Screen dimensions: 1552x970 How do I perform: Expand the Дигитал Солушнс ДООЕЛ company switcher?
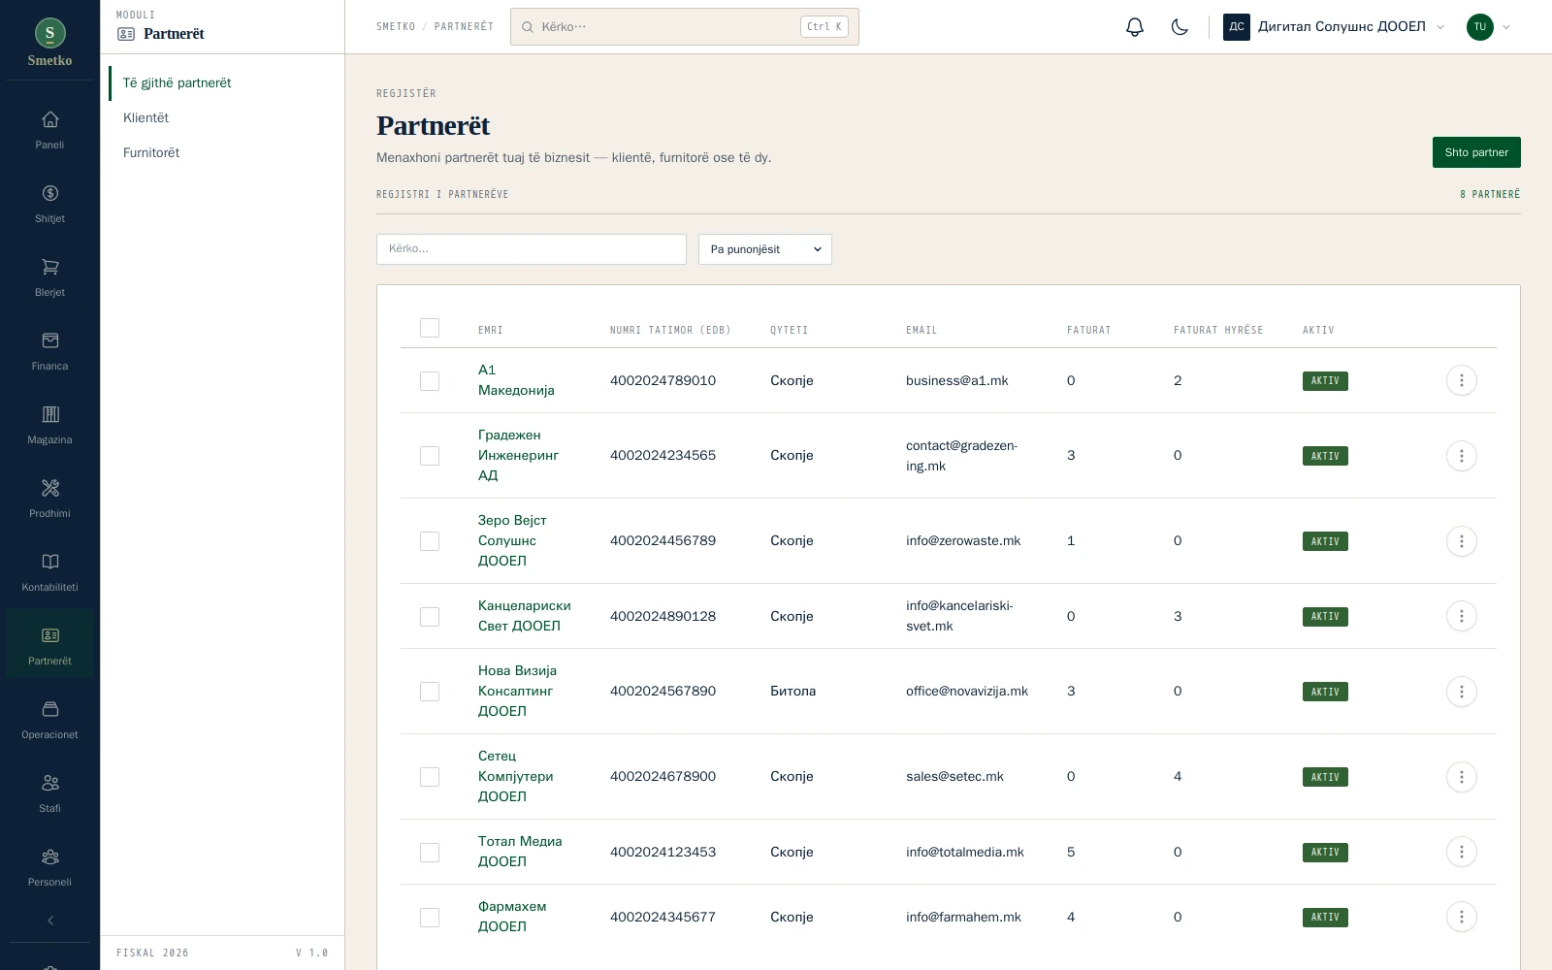coord(1334,27)
